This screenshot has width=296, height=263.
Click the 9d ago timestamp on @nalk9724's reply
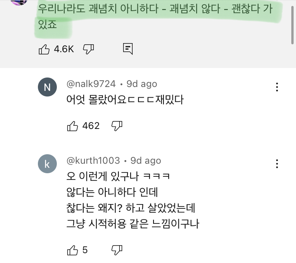click(141, 84)
